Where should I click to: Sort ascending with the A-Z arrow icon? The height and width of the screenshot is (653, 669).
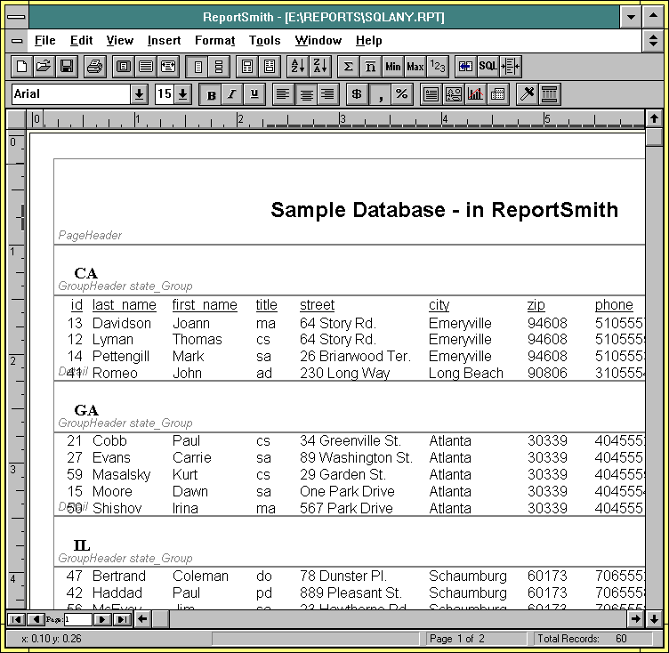pyautogui.click(x=298, y=67)
